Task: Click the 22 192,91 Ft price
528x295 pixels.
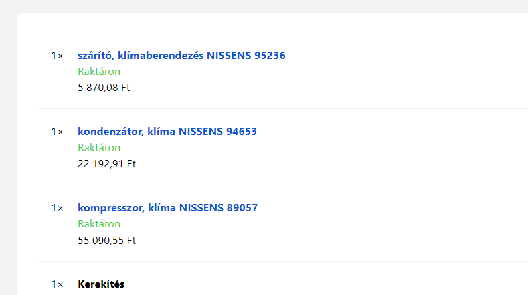Action: [106, 164]
